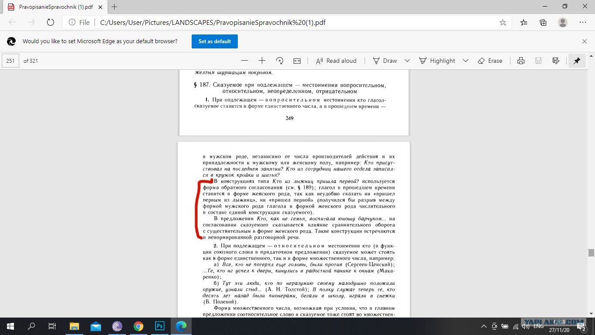This screenshot has width=595, height=335.
Task: Open Task View on the taskbar
Action: pos(52,326)
